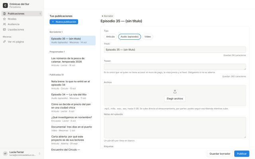Open Liquidaciones in the sidebar
Viewport: 255px width, 159px height.
[x=22, y=29]
